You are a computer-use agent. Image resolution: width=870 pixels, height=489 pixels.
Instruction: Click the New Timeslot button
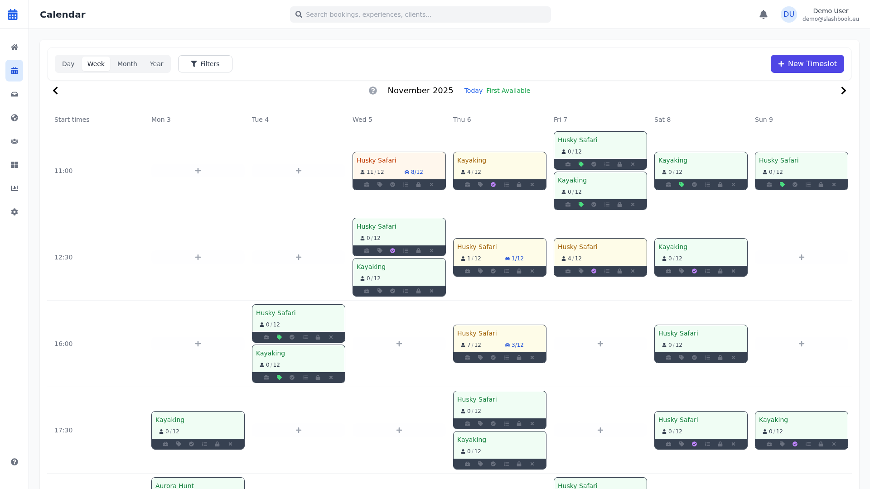pyautogui.click(x=807, y=64)
